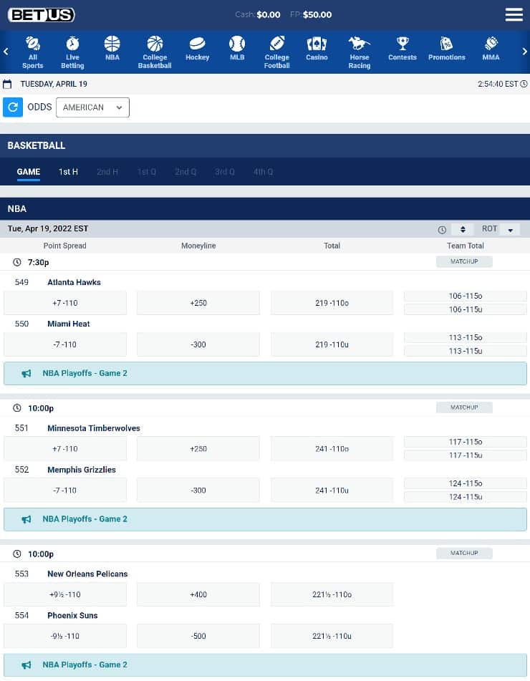Viewport: 530px width, 681px height.
Task: Click the clock icon in NBA date header
Action: 442,230
